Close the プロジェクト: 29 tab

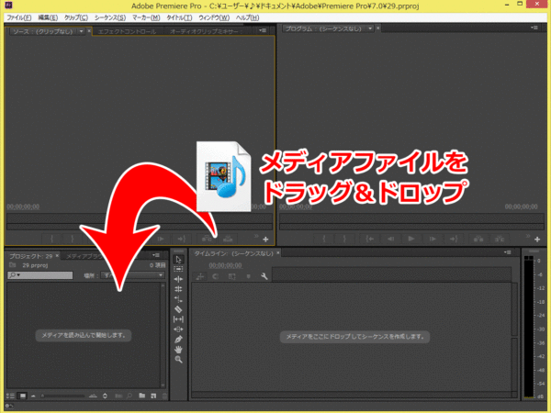[57, 255]
